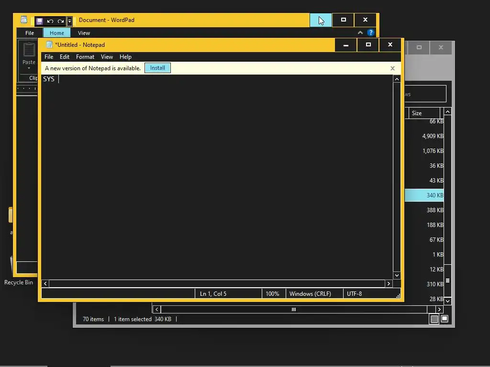Image resolution: width=490 pixels, height=367 pixels.
Task: Minimize the Notepad window
Action: (x=345, y=45)
